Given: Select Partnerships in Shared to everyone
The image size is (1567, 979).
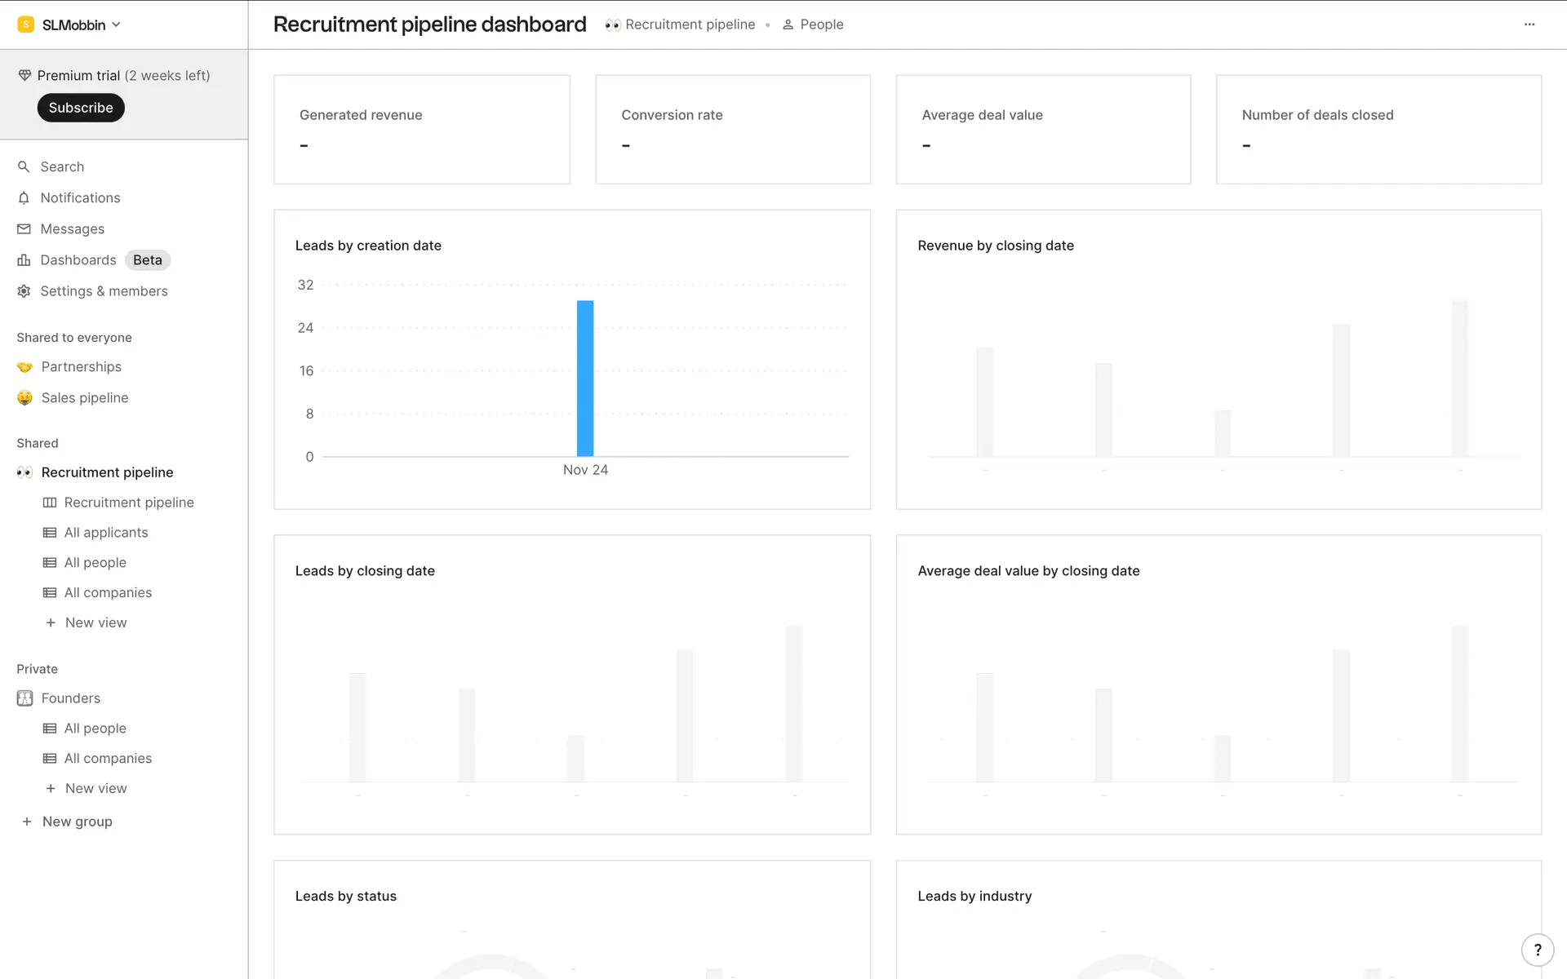Looking at the screenshot, I should pyautogui.click(x=82, y=367).
